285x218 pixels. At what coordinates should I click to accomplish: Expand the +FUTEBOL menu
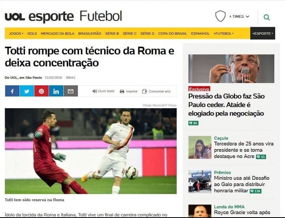coord(224,34)
